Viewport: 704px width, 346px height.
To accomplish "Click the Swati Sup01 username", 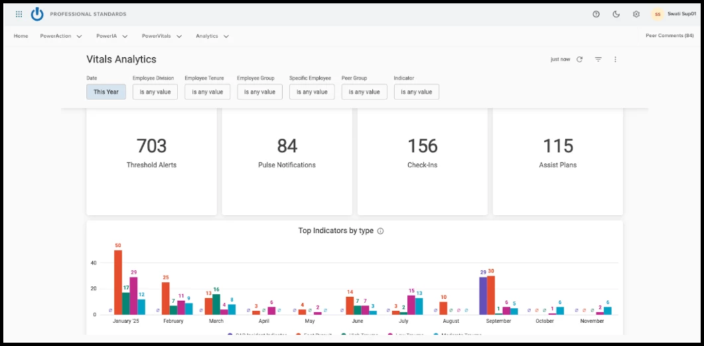I will (681, 14).
